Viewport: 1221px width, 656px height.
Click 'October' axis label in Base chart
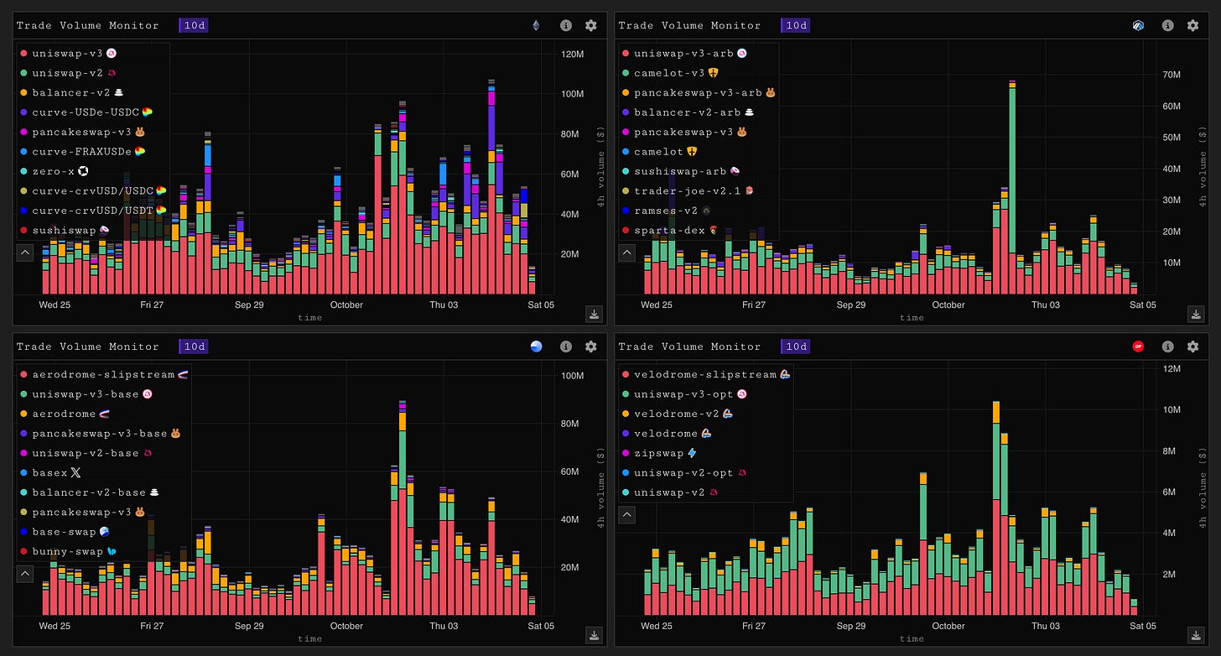click(346, 626)
